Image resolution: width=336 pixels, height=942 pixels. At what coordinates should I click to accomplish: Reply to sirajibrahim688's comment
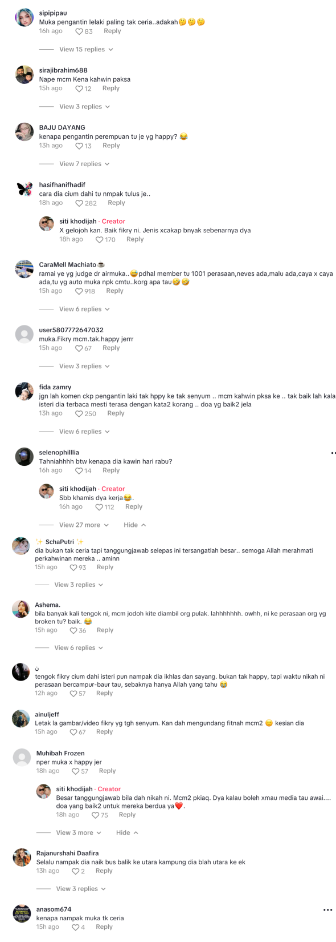pyautogui.click(x=111, y=88)
